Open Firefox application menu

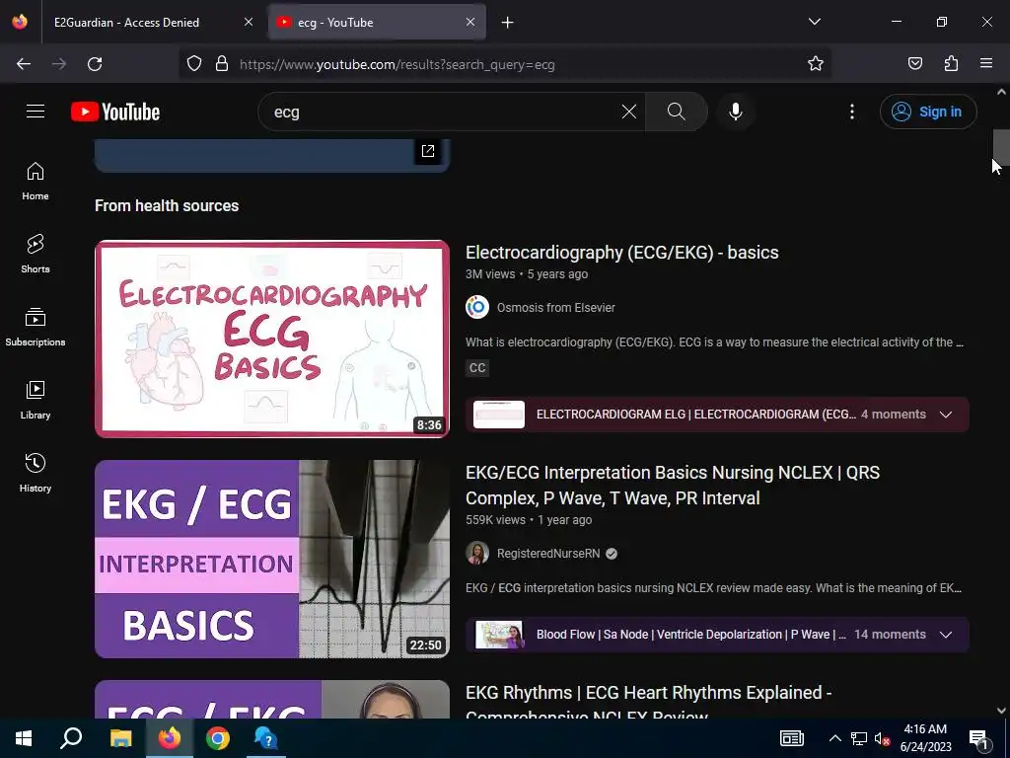click(x=986, y=64)
